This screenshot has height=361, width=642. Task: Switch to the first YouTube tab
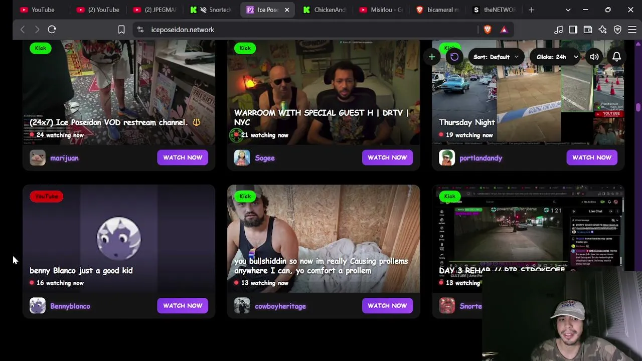click(x=42, y=10)
